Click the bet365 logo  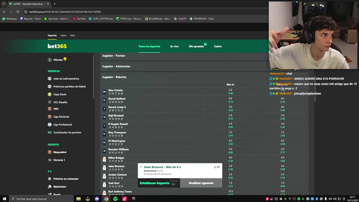[57, 46]
